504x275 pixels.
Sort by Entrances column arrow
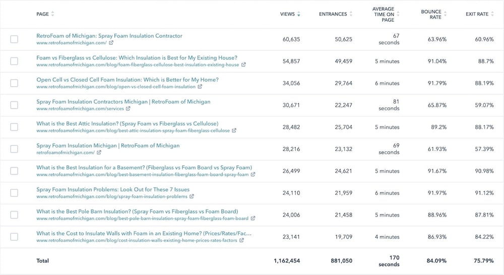tap(351, 14)
